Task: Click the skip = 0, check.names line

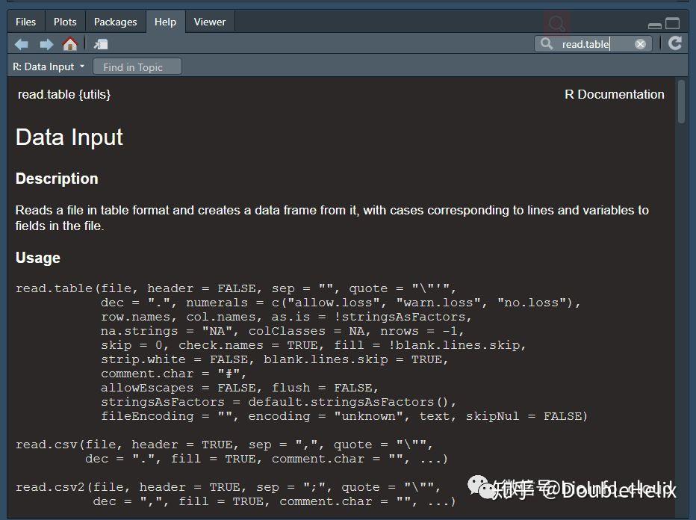Action: (x=314, y=345)
